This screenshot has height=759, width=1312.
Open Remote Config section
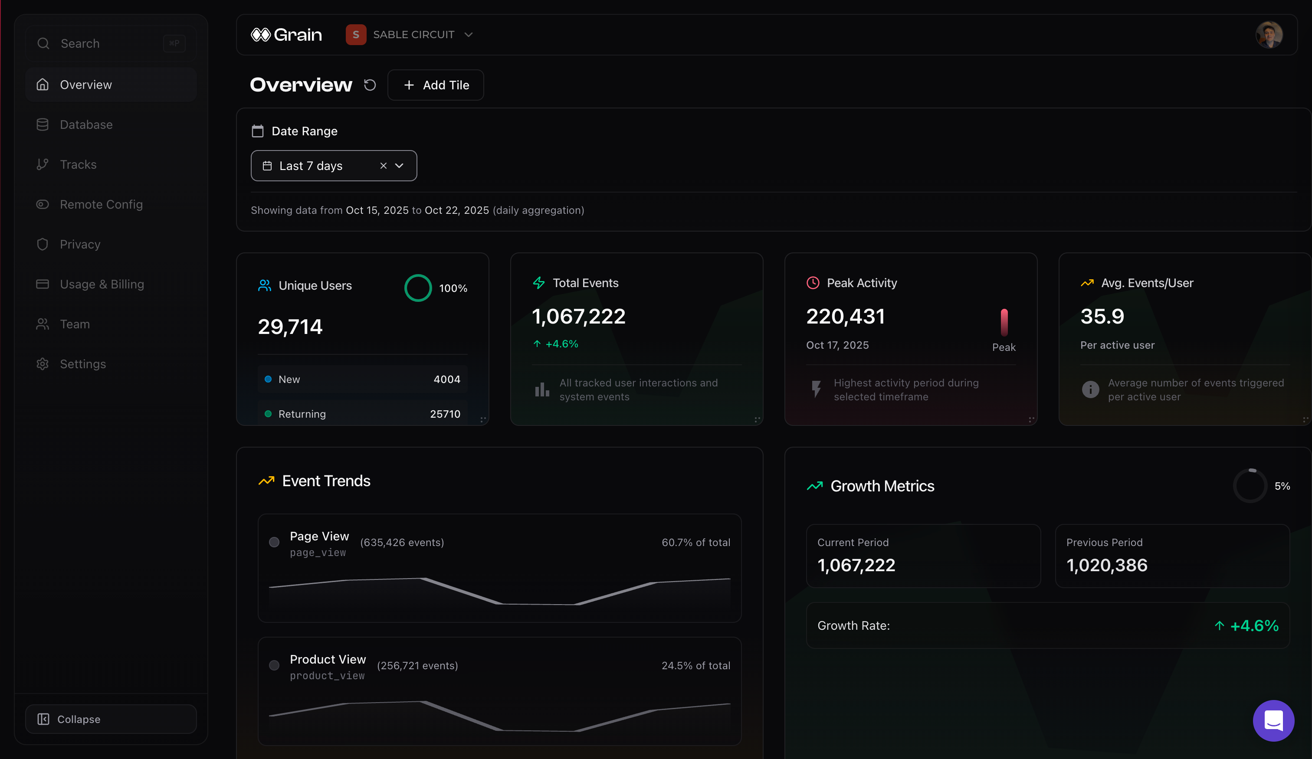pos(101,204)
